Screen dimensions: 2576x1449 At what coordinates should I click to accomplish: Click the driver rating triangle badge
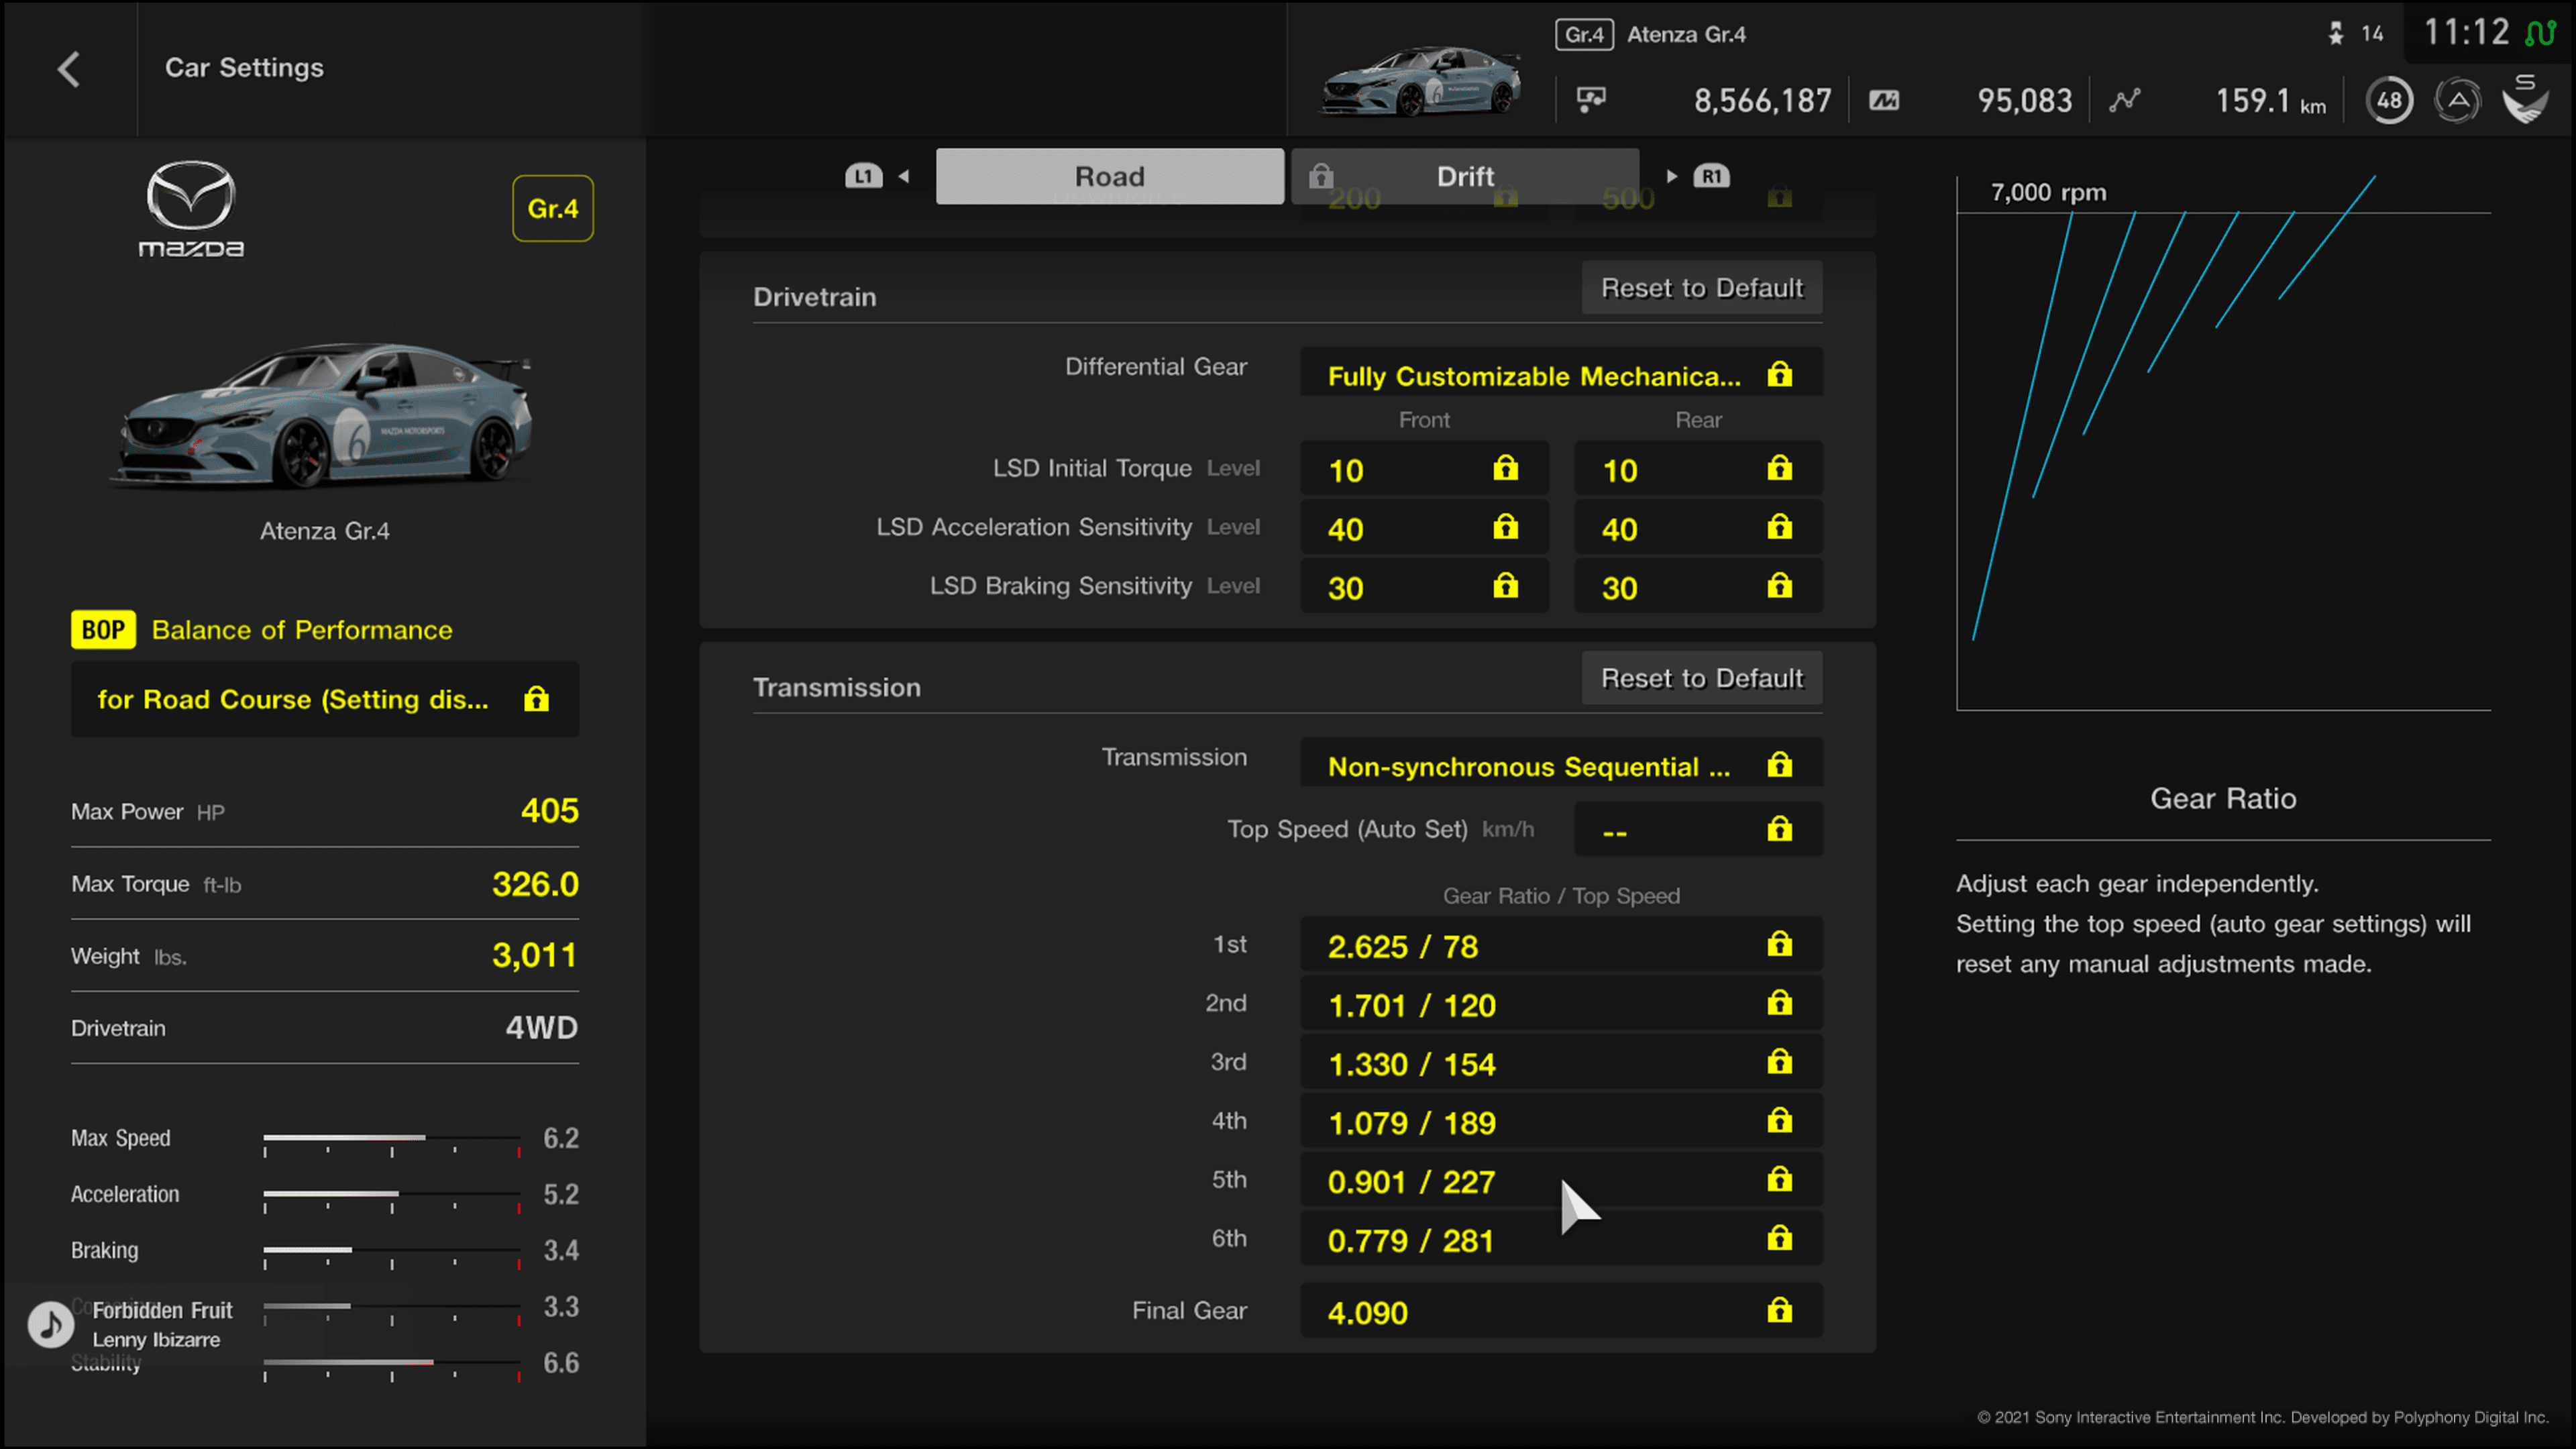pyautogui.click(x=2458, y=100)
